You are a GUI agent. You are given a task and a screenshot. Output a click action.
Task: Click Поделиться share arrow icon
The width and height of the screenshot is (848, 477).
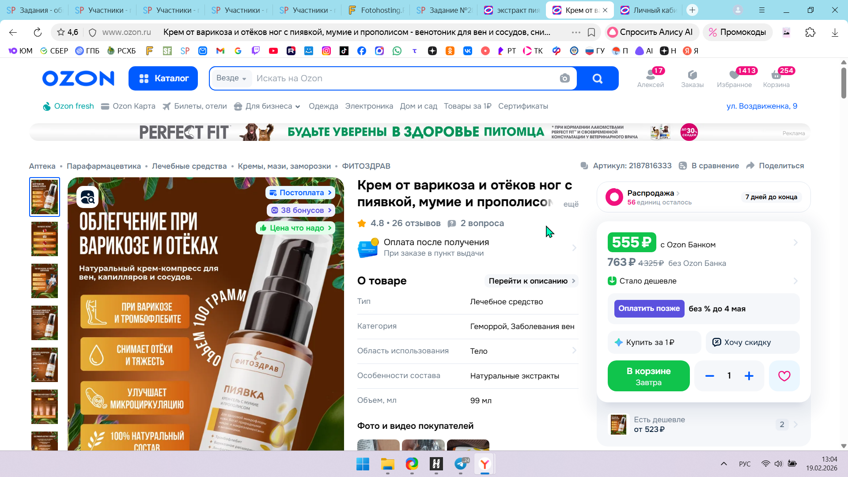coord(750,166)
